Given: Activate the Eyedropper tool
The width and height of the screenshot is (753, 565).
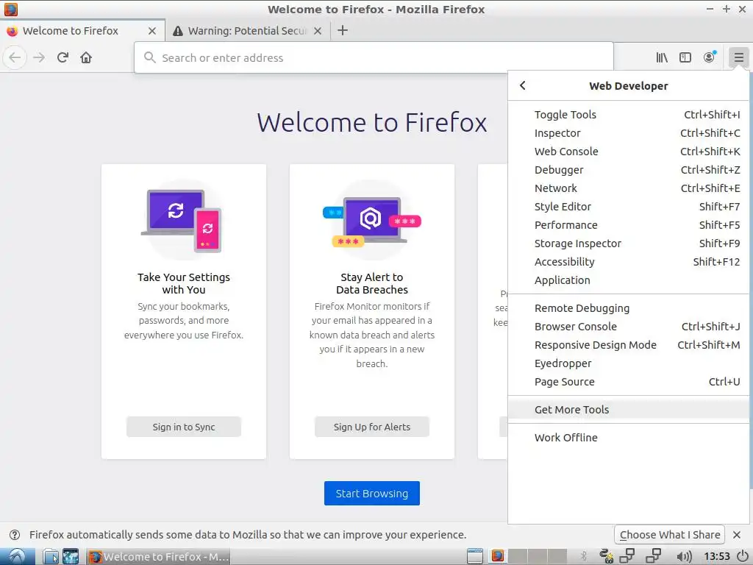Looking at the screenshot, I should pos(629,363).
